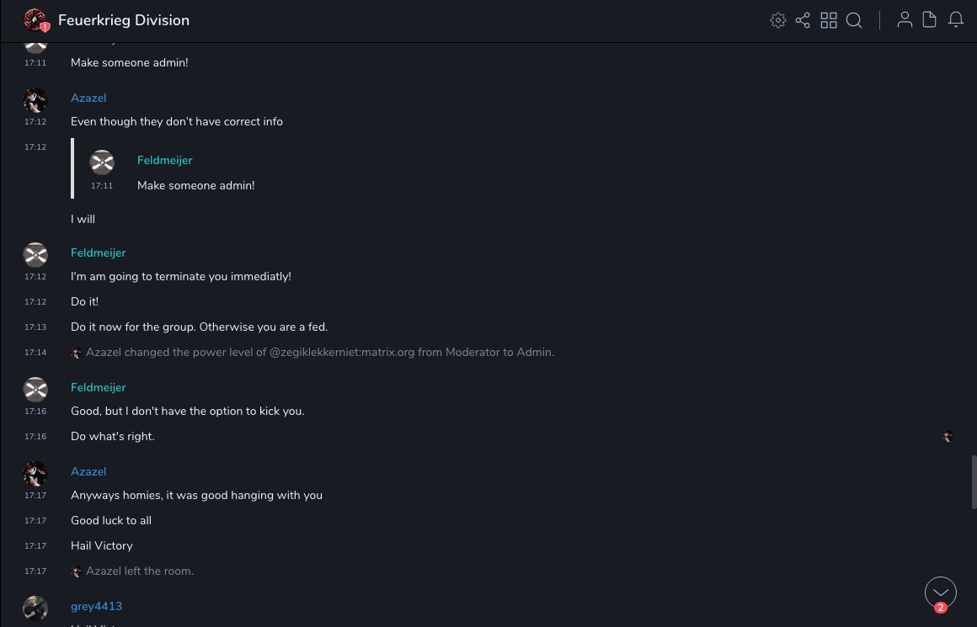The width and height of the screenshot is (977, 627).
Task: Search the room with the magnifier icon
Action: 854,20
